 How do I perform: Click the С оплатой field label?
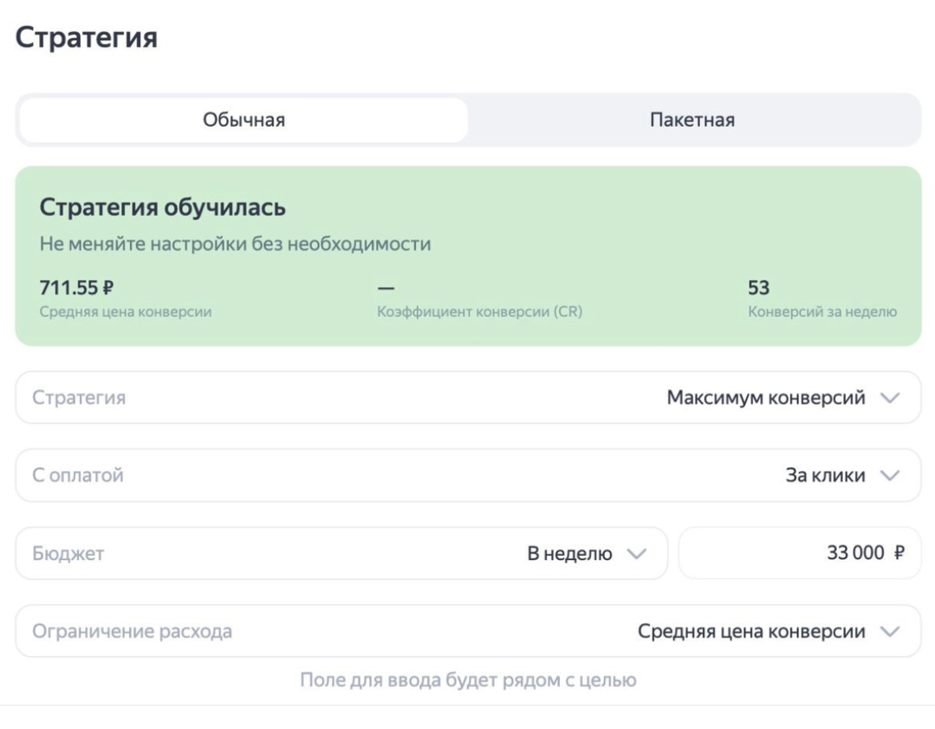tap(78, 475)
